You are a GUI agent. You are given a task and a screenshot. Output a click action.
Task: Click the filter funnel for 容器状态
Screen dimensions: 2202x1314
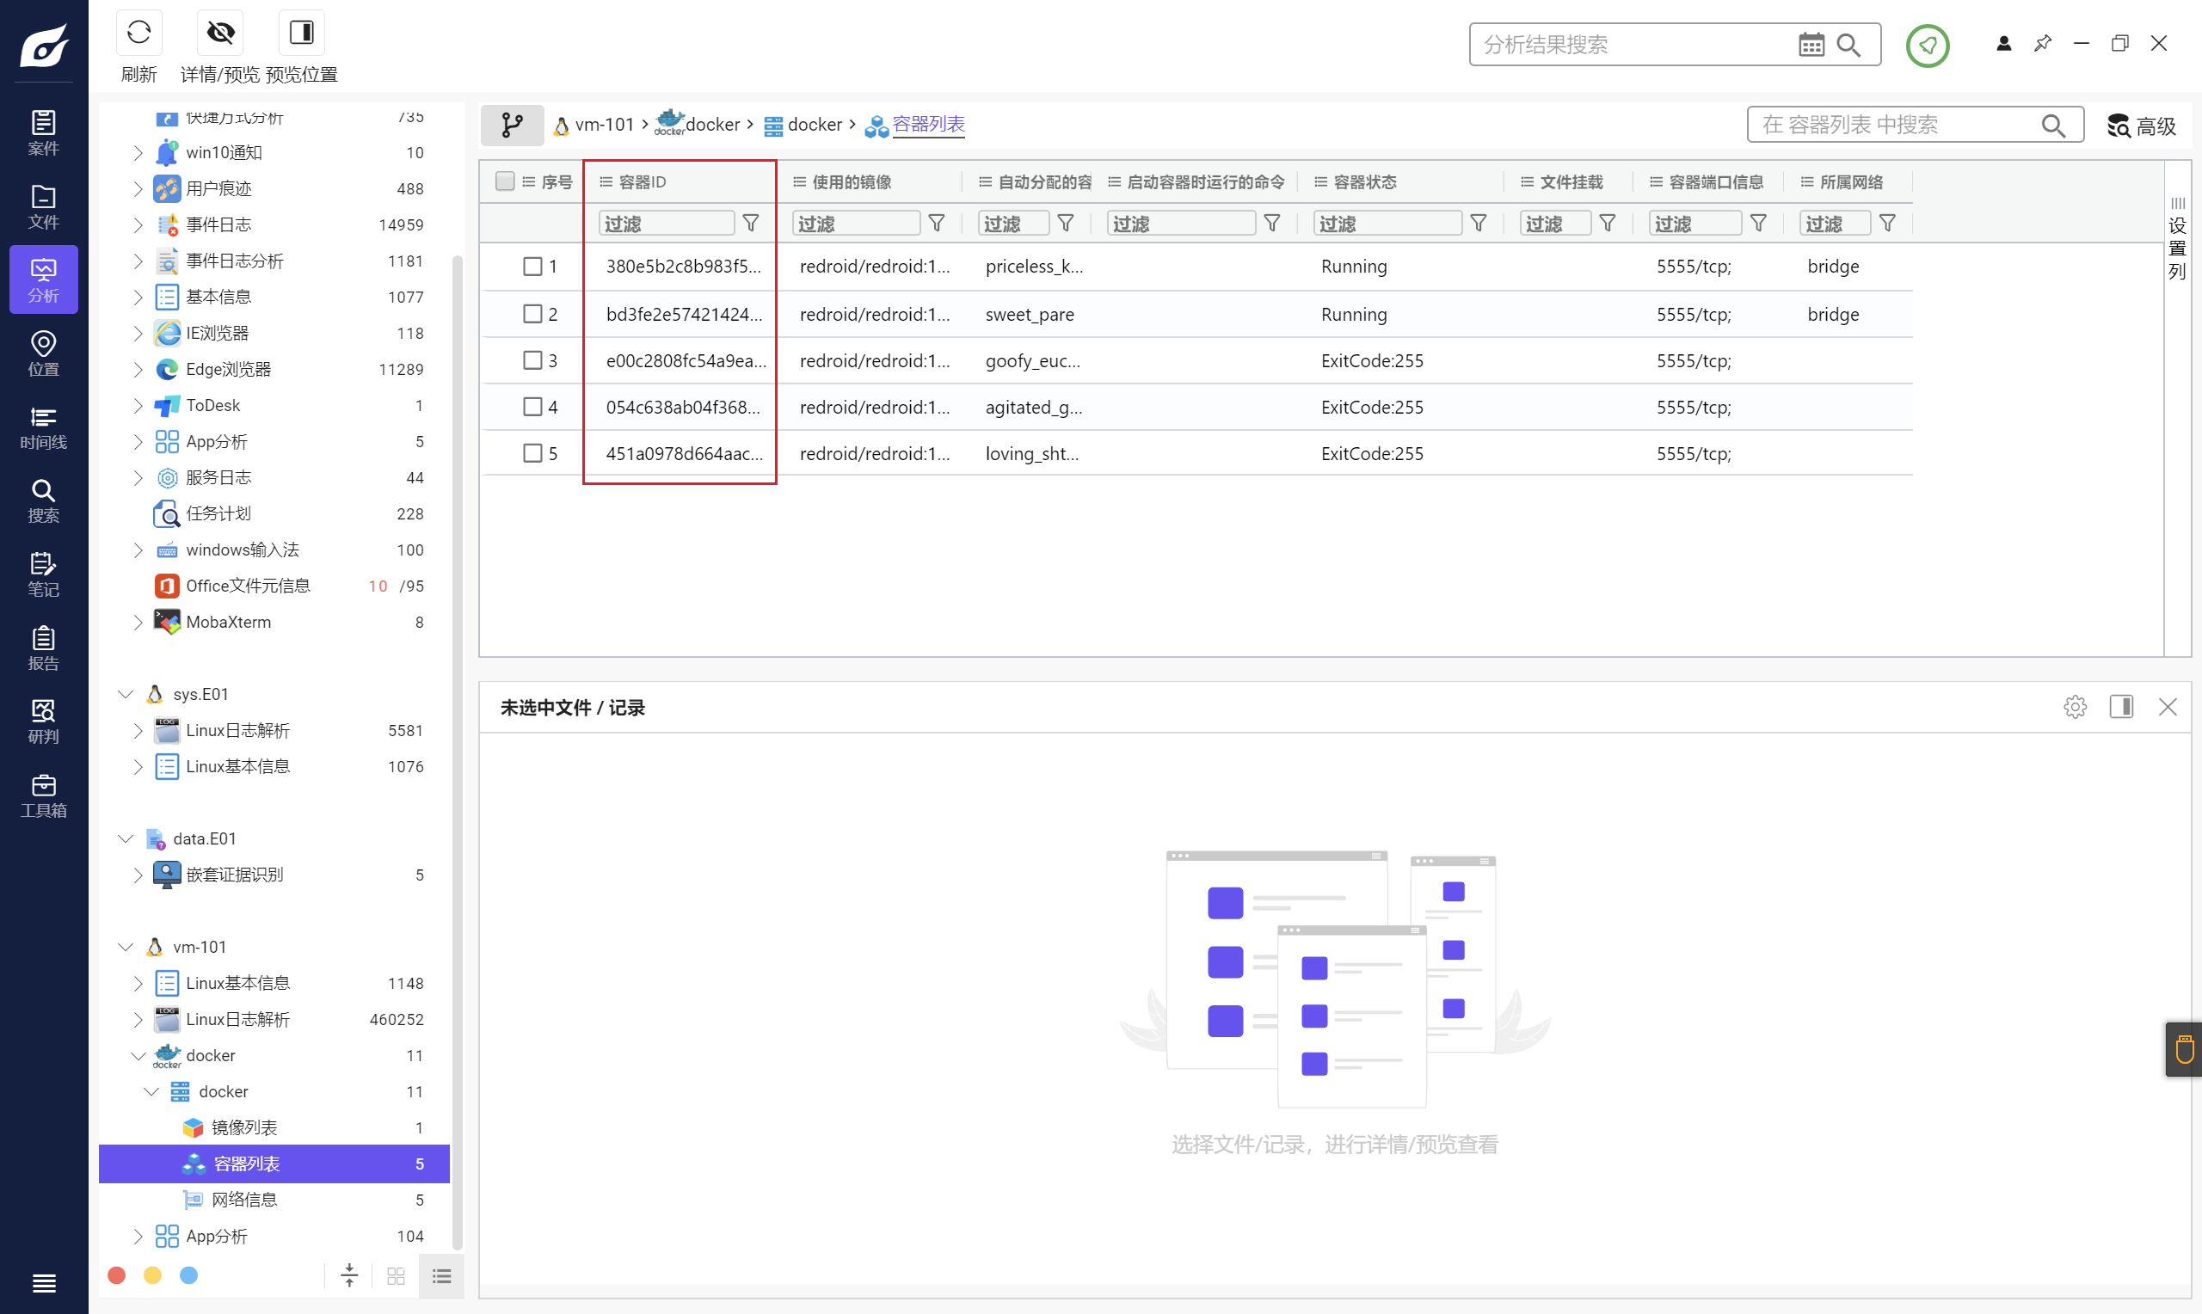point(1478,223)
